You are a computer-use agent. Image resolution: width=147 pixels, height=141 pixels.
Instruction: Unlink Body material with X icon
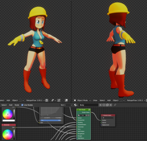(x=111, y=105)
